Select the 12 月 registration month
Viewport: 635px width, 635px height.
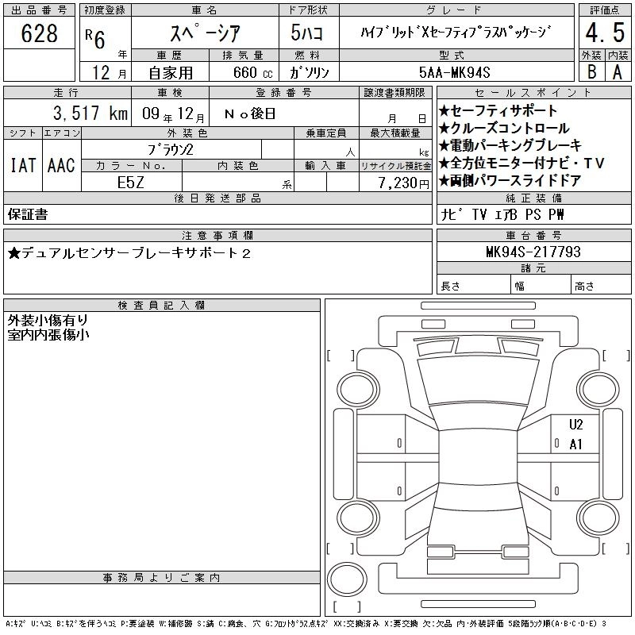coord(109,72)
